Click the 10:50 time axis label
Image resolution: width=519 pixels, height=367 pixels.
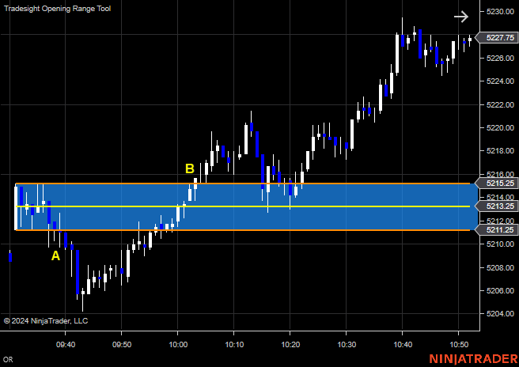pyautogui.click(x=459, y=345)
